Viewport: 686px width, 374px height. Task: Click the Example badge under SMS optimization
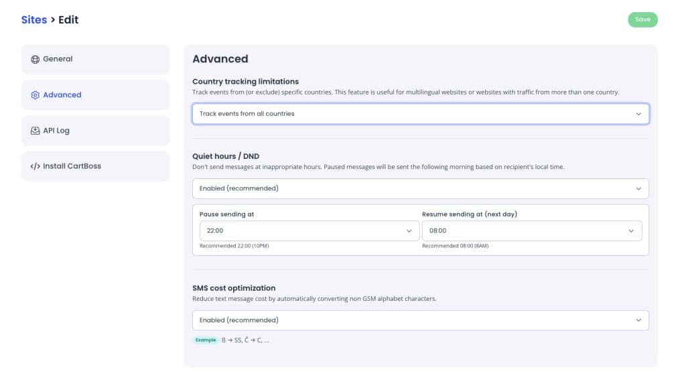(x=205, y=340)
